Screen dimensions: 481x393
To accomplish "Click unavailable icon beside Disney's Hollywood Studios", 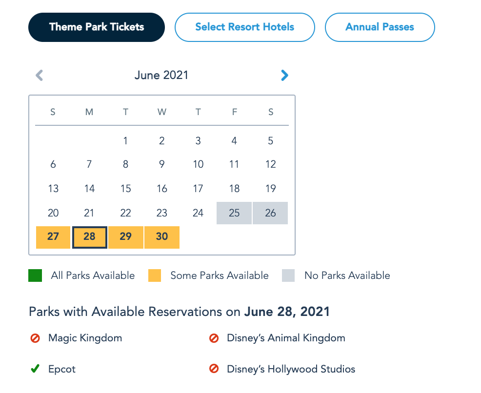I will (x=214, y=369).
